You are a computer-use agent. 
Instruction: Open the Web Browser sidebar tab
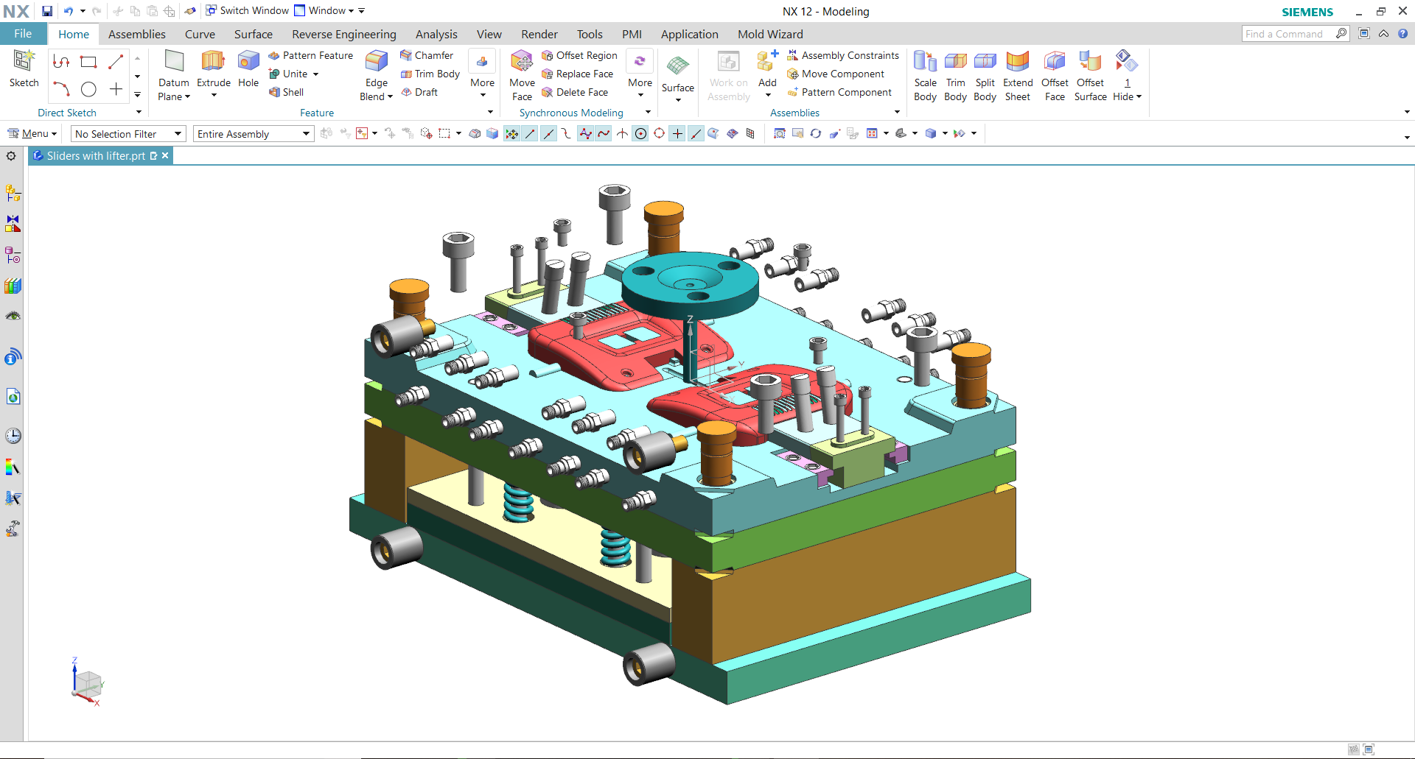(x=13, y=397)
